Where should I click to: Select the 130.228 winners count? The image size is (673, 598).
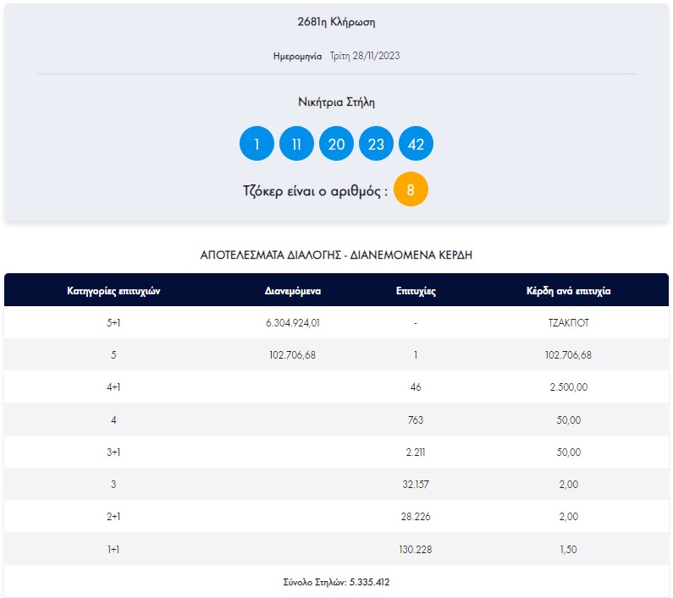pyautogui.click(x=416, y=549)
